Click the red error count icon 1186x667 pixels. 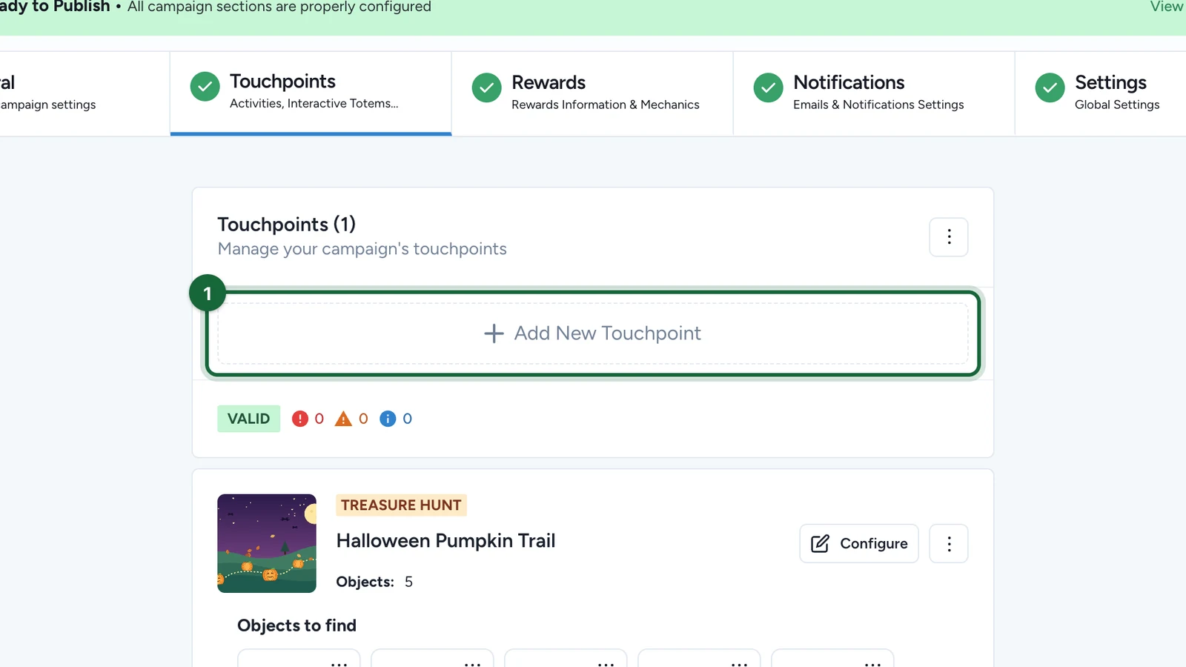click(299, 419)
